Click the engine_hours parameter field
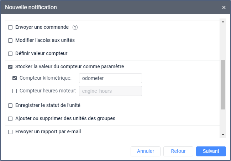Screen dimensions: 231x161 [110, 91]
